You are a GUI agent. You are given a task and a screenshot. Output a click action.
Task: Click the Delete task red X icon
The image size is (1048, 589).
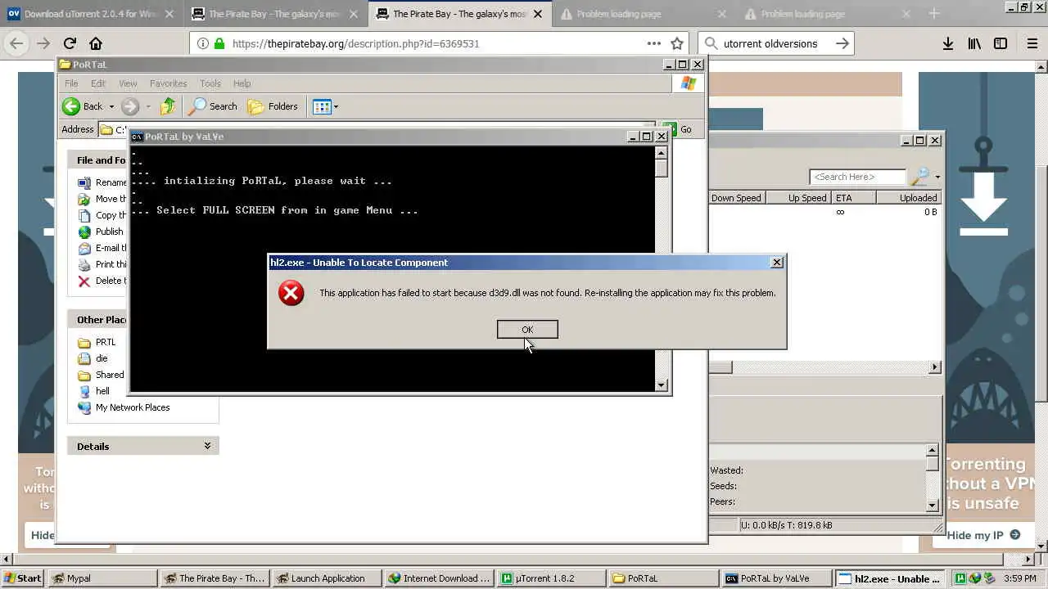pyautogui.click(x=84, y=281)
